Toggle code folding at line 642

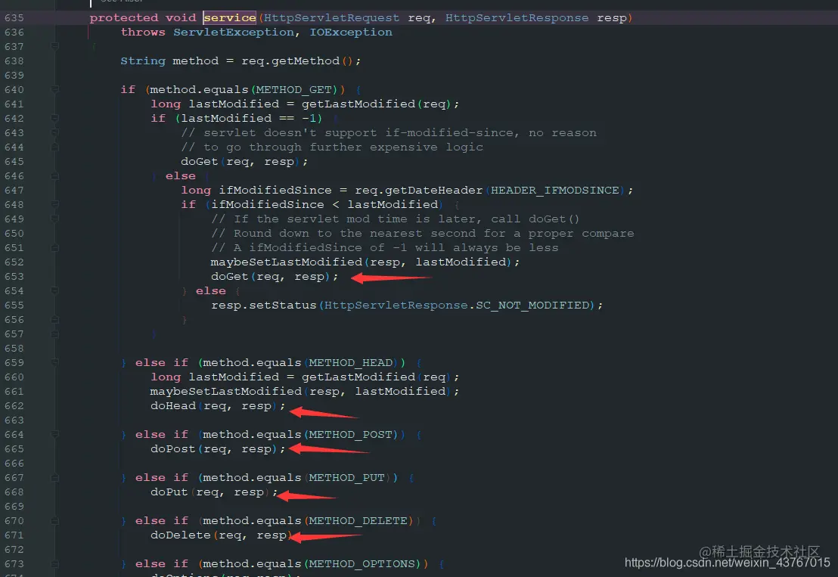pyautogui.click(x=54, y=118)
